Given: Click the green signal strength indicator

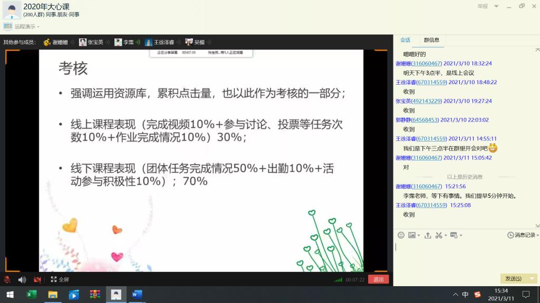Looking at the screenshot, I should 338,279.
